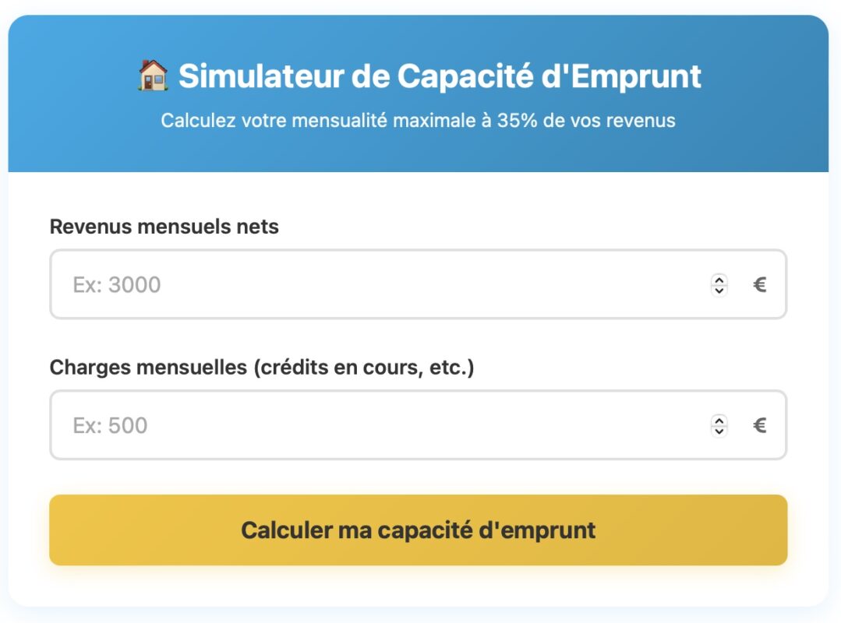Increment the Charges mensuelles value
This screenshot has height=623, width=841.
718,420
